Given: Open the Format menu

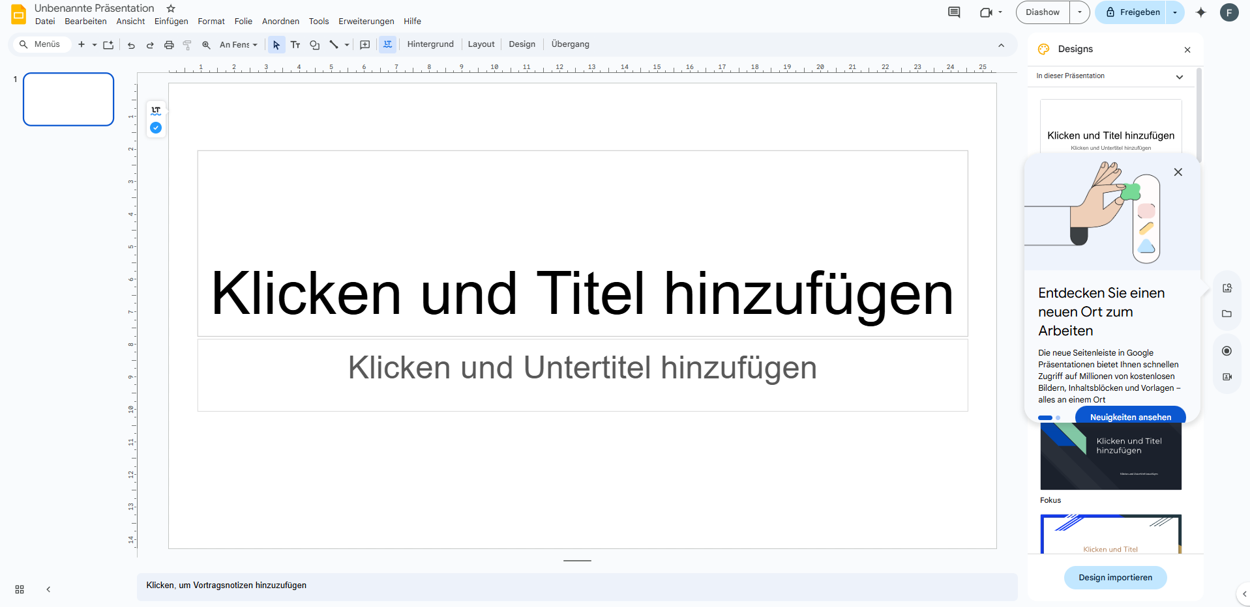Looking at the screenshot, I should point(211,21).
